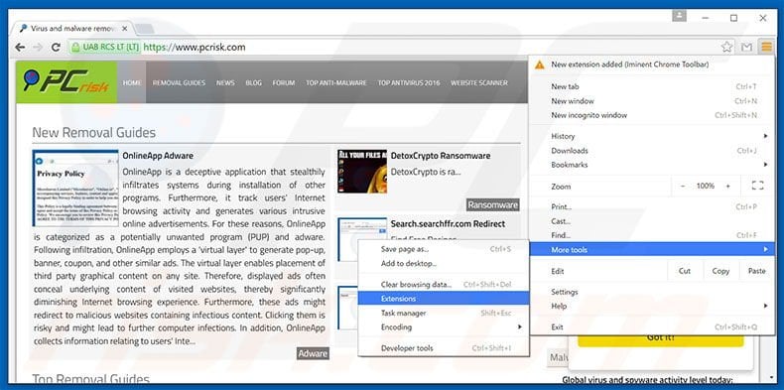Open Developer tools from submenu

pyautogui.click(x=444, y=348)
